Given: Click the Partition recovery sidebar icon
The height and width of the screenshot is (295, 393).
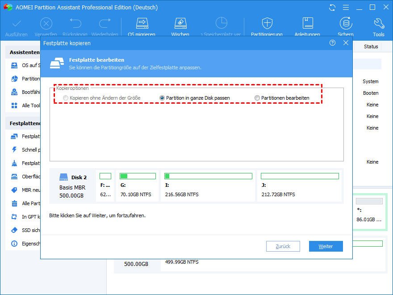Looking at the screenshot, I should [x=14, y=79].
